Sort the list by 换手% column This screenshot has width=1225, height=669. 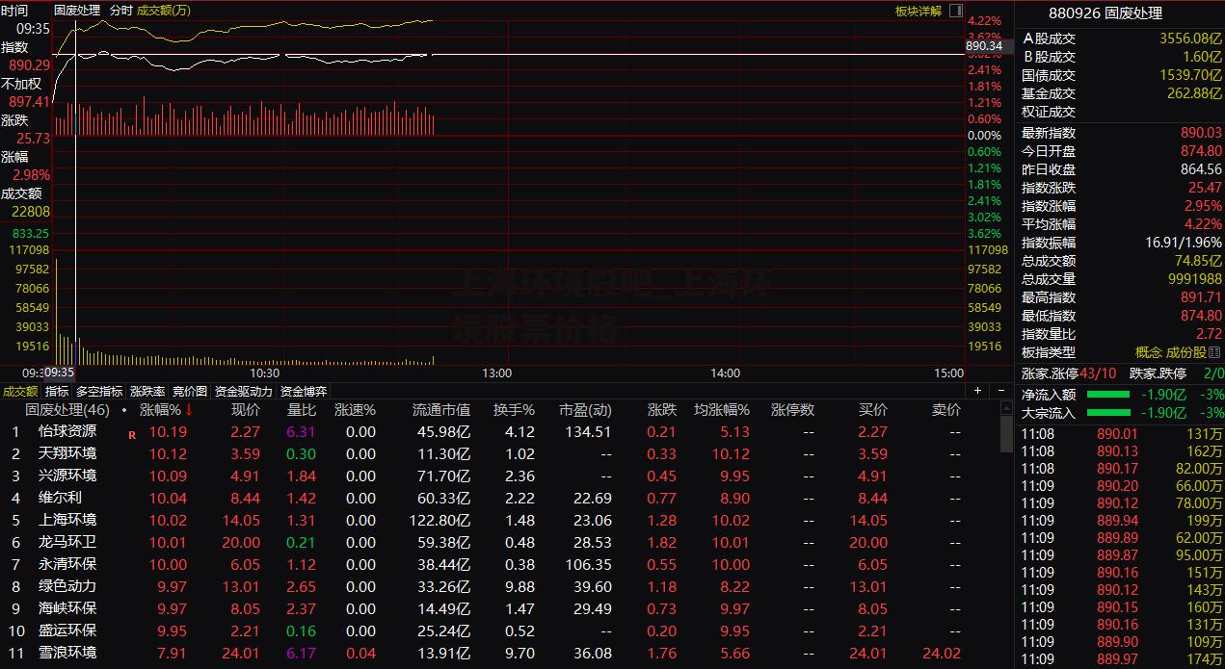[514, 410]
